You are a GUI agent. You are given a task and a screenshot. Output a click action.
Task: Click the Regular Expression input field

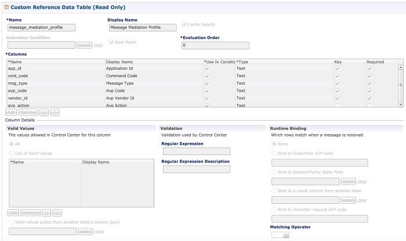(197, 152)
